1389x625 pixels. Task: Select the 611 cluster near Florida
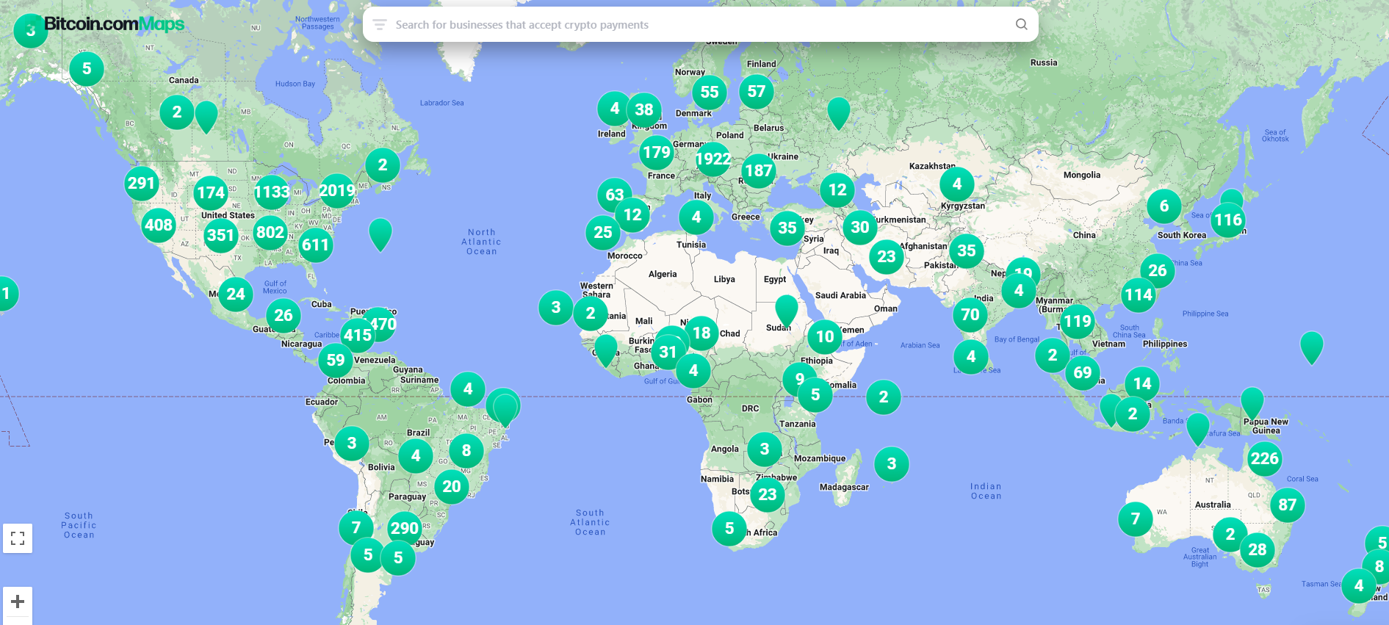(x=315, y=245)
